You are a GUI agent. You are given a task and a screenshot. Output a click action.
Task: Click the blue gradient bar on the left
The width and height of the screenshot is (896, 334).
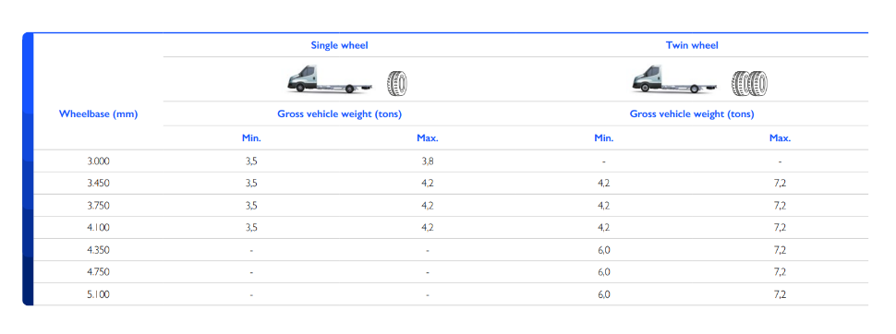[x=28, y=169]
